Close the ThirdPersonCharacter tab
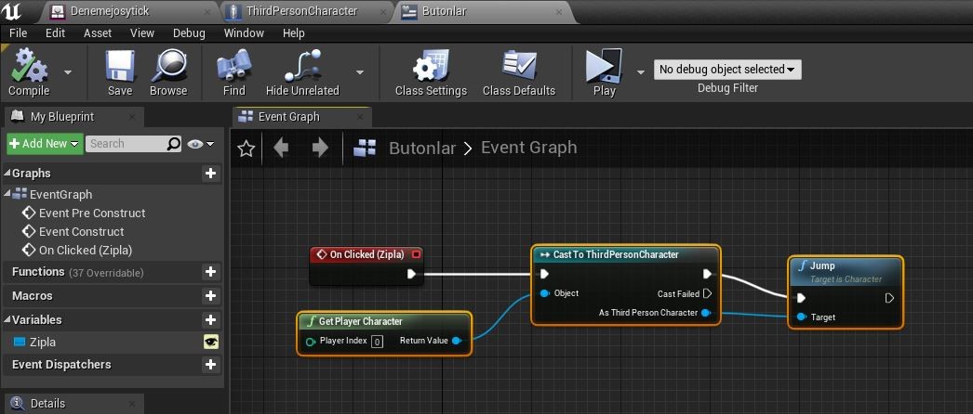 click(382, 11)
